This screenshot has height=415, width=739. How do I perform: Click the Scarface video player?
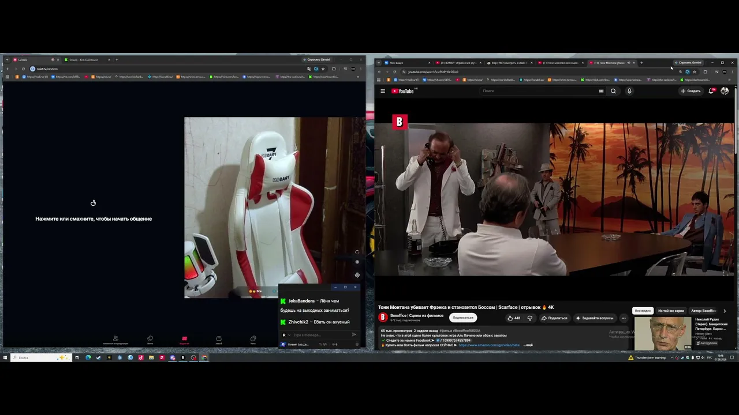tap(555, 199)
